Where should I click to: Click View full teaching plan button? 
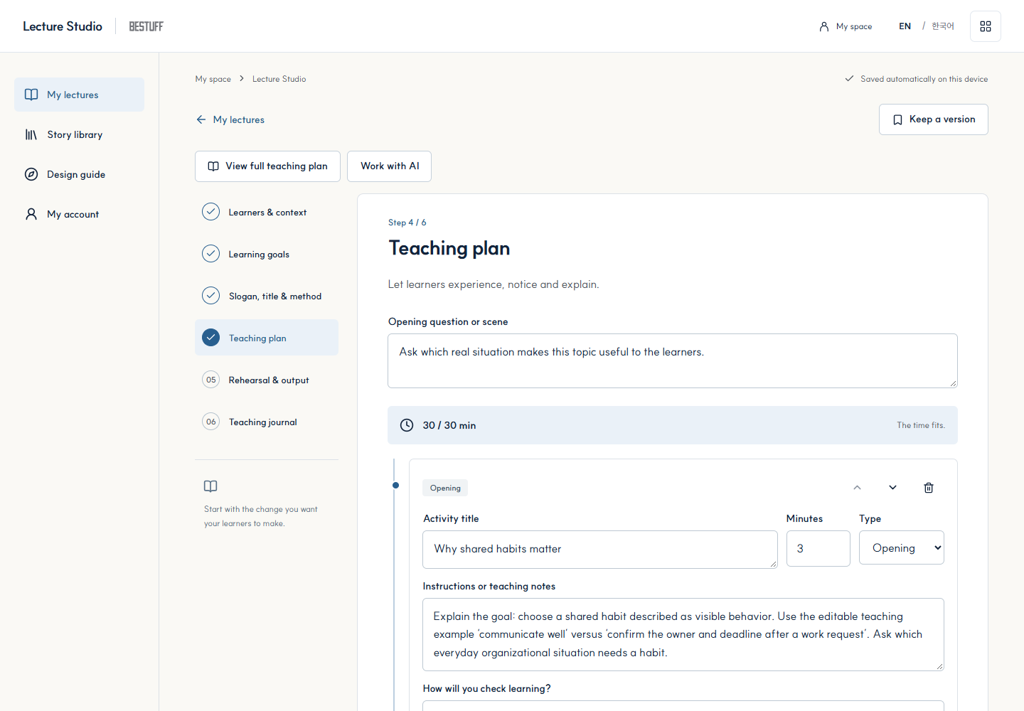click(x=267, y=166)
